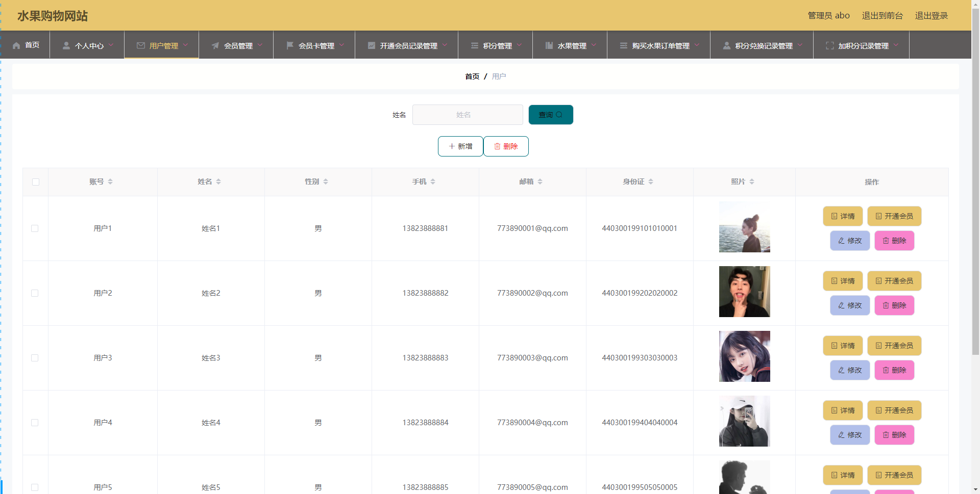Open the 水果管理 menu
Screen dimensions: 980x494
point(570,45)
